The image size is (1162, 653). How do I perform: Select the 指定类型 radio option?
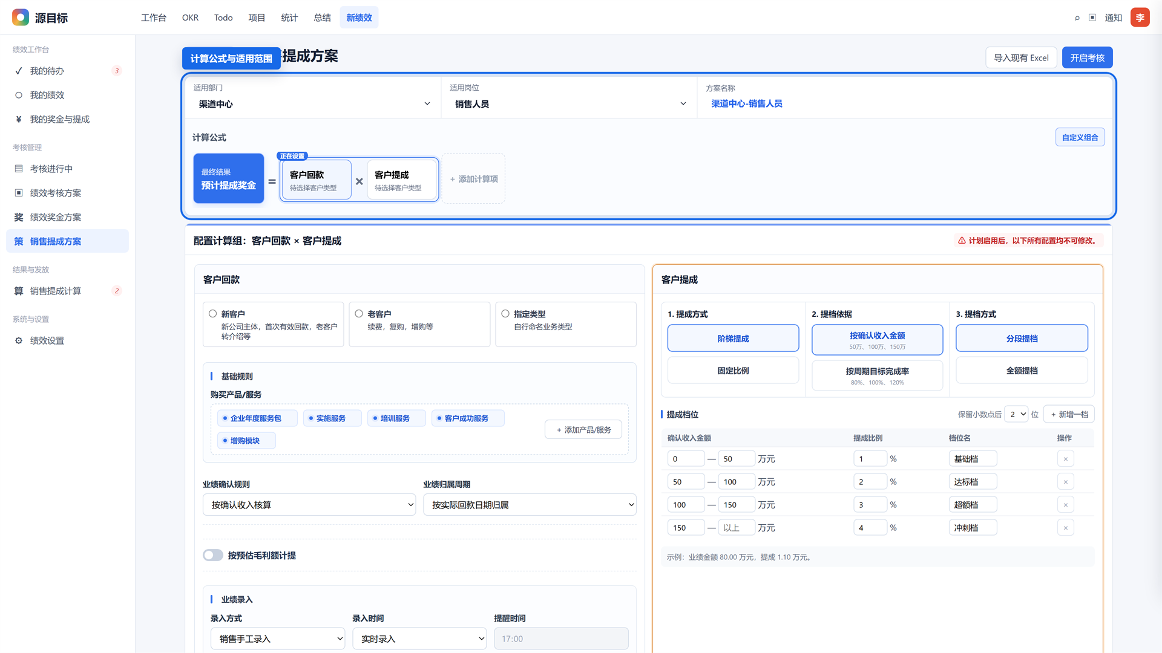505,314
